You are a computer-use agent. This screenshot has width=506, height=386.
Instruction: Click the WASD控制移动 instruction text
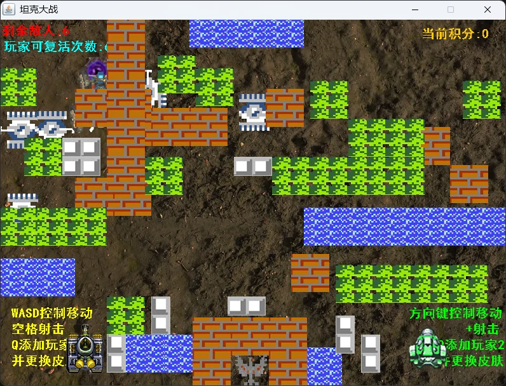point(52,313)
